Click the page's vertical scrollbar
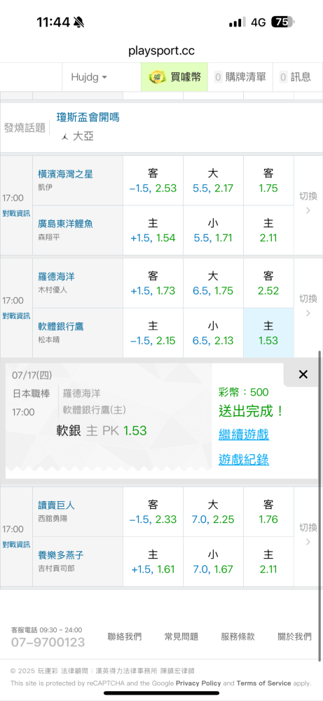This screenshot has height=701, width=323. pyautogui.click(x=319, y=506)
